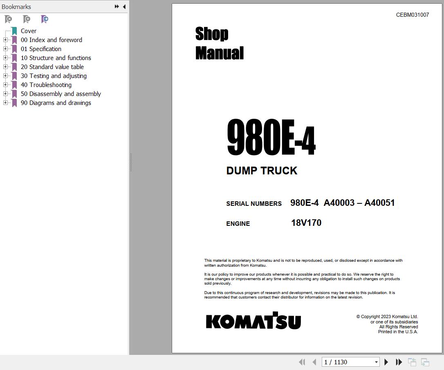Click the 00 Index and foreword bookmark icon
444x370 pixels.
(14, 40)
